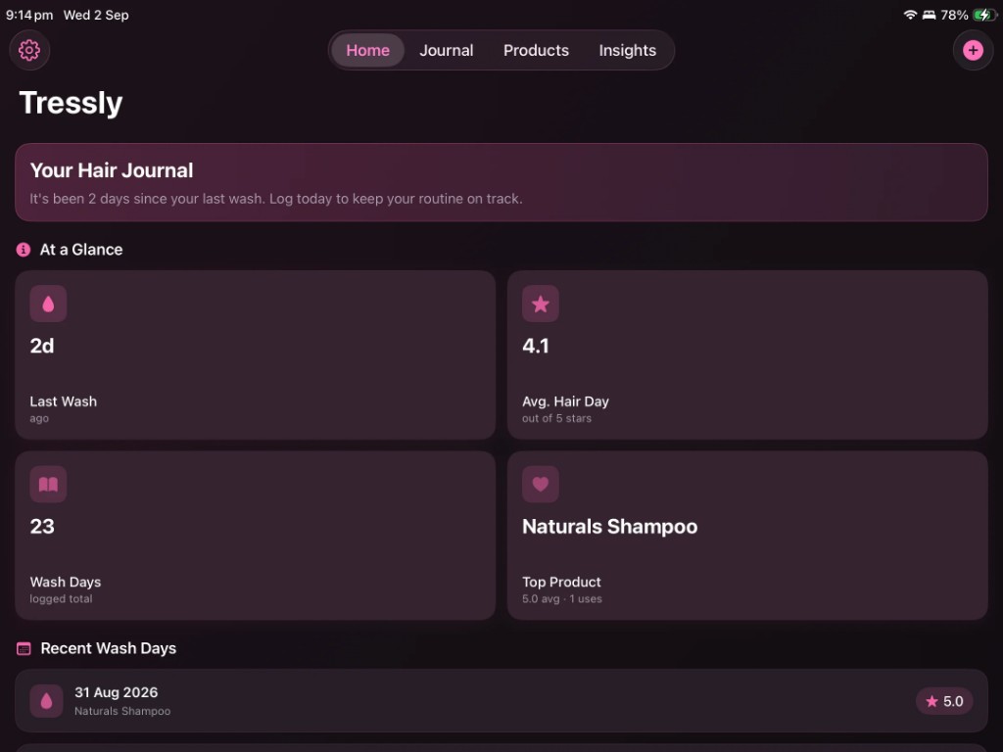Tap the 5.0 star rating badge
The height and width of the screenshot is (752, 1003).
coord(944,701)
